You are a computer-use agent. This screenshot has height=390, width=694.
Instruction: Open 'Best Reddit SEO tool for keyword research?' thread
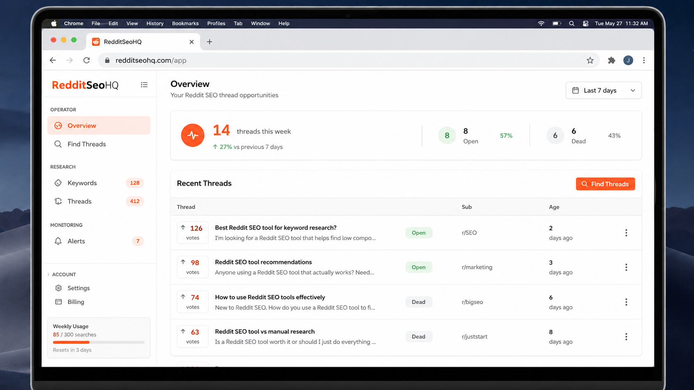276,228
